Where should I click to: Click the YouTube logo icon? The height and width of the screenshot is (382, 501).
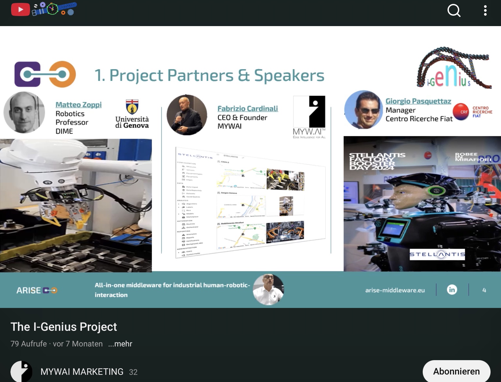point(20,10)
